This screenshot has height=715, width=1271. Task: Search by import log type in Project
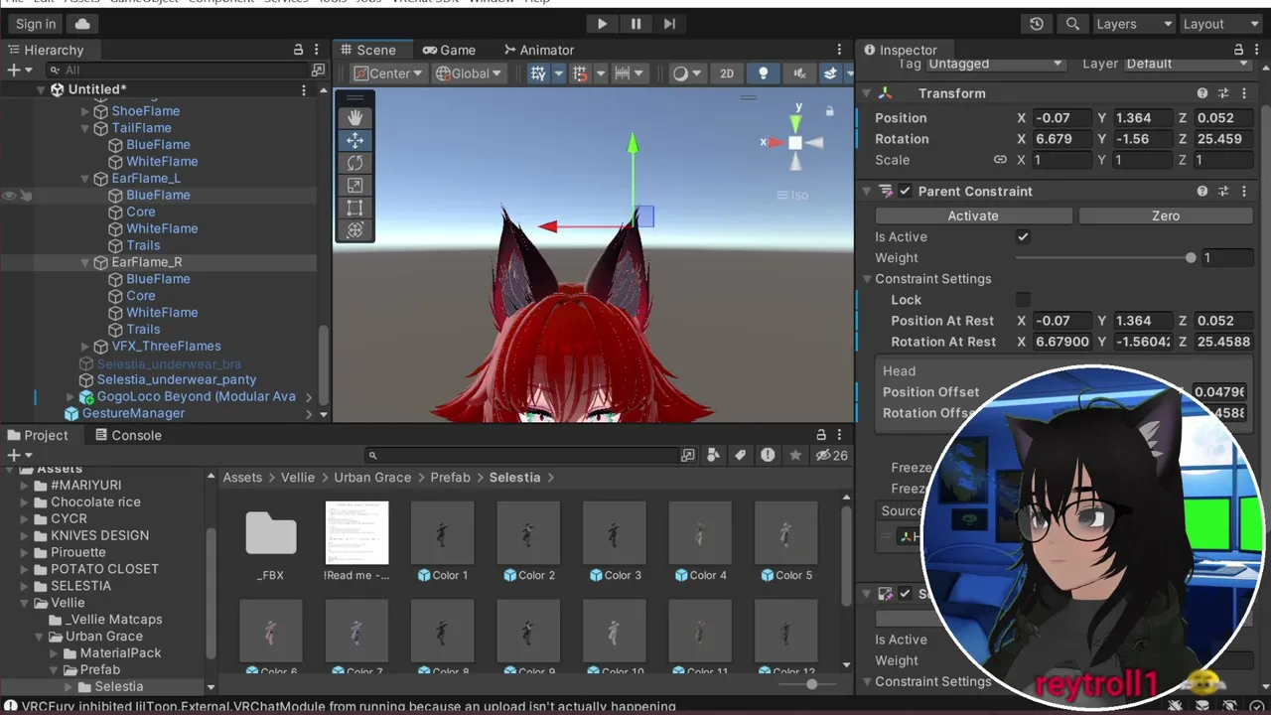click(x=768, y=455)
